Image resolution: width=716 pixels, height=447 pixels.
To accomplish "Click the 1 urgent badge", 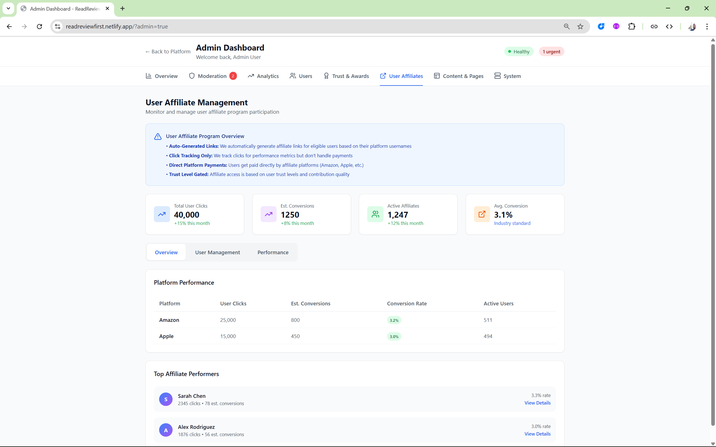I will (x=551, y=51).
